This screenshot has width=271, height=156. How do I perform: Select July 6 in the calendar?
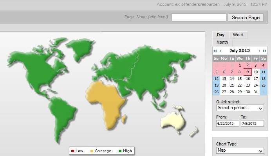click(224, 72)
